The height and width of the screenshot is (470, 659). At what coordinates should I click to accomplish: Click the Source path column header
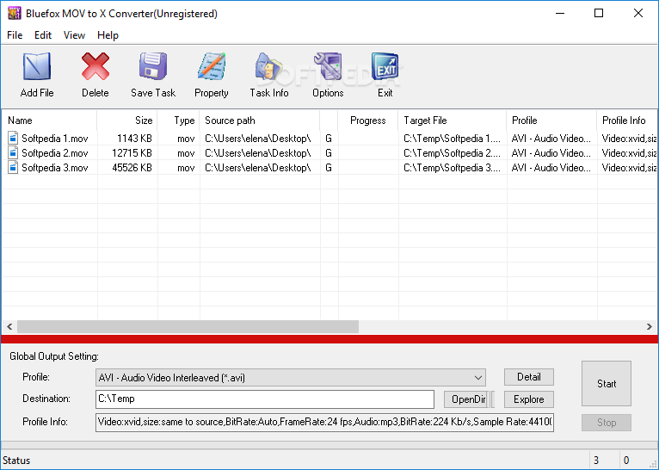(x=260, y=121)
